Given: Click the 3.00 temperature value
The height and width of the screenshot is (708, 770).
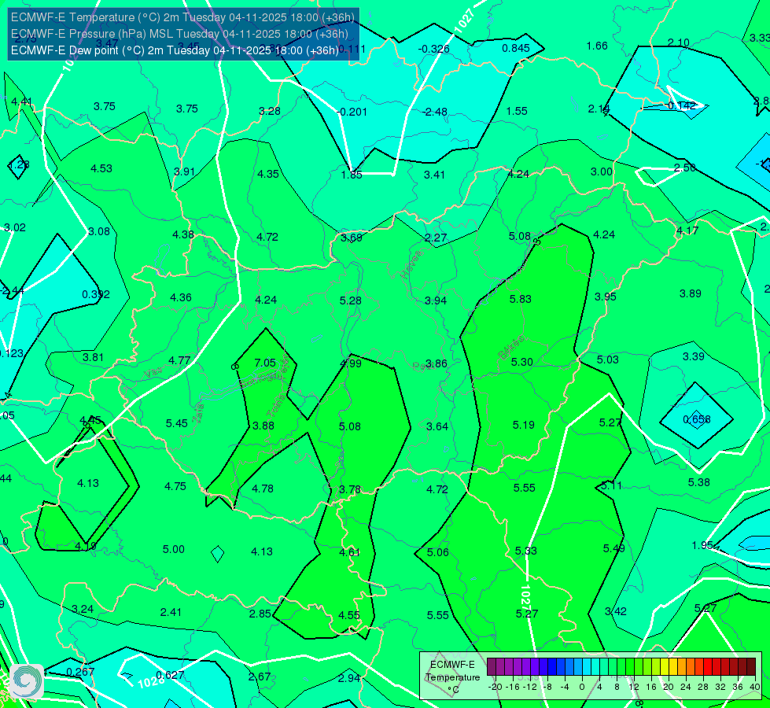Looking at the screenshot, I should coord(602,171).
